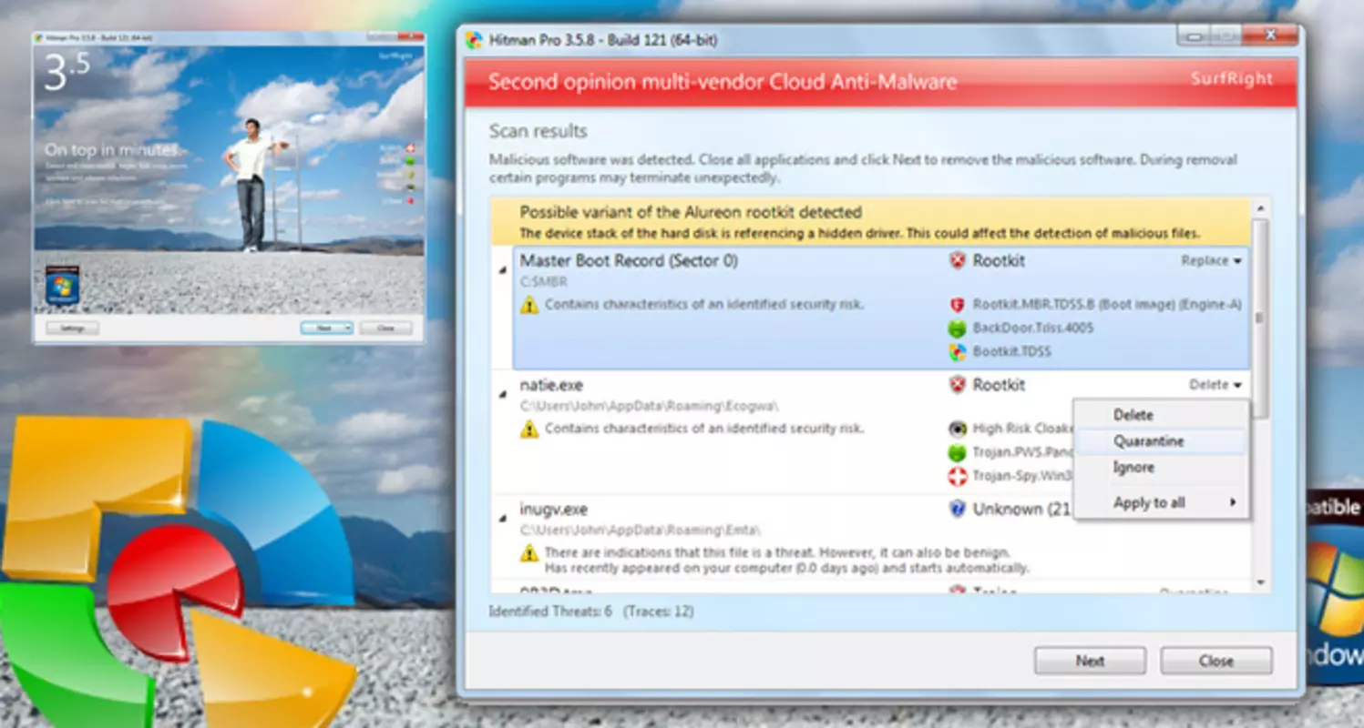Select the 'natie.exe' file name
This screenshot has width=1364, height=728.
click(x=551, y=386)
